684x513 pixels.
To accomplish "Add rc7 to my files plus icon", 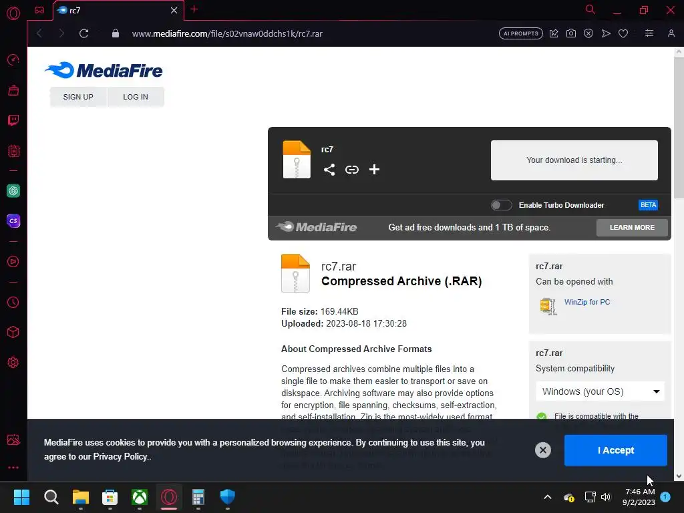I will tap(374, 170).
